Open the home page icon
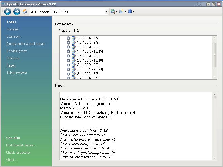Screen dimensions: 223x167 pos(25,11)
